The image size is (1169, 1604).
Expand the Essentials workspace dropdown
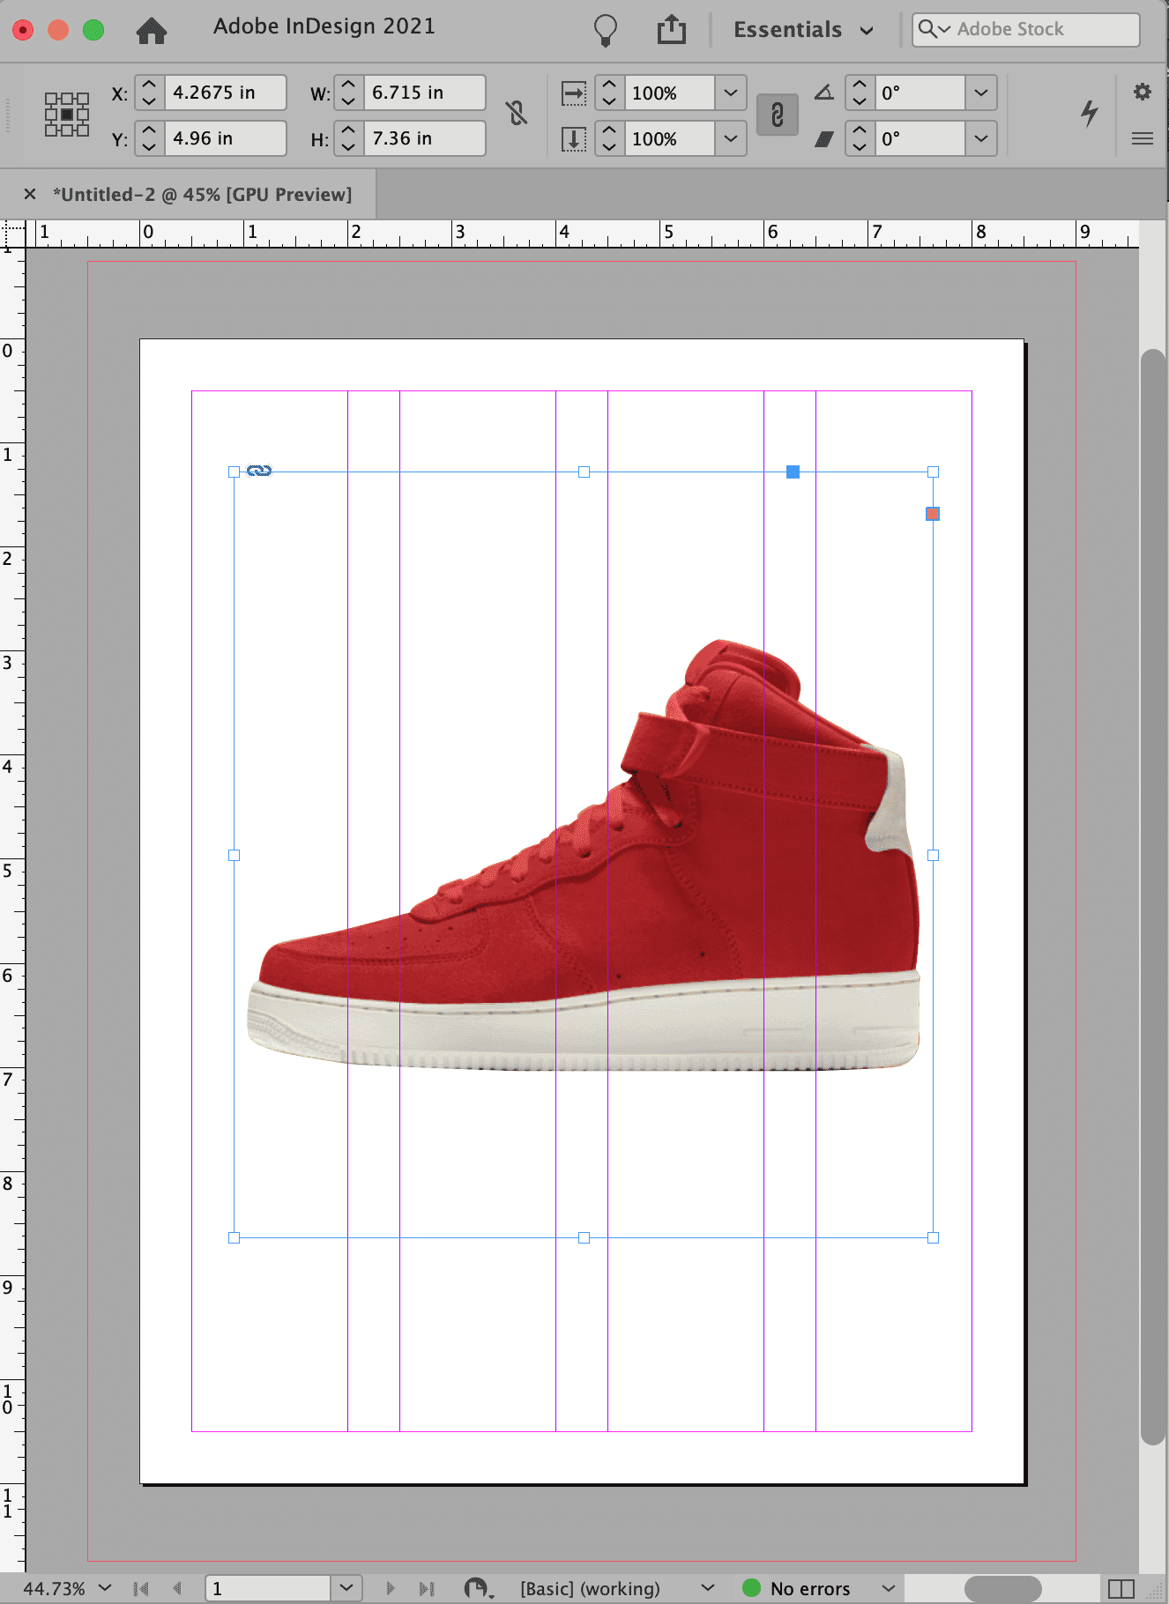[x=803, y=30]
